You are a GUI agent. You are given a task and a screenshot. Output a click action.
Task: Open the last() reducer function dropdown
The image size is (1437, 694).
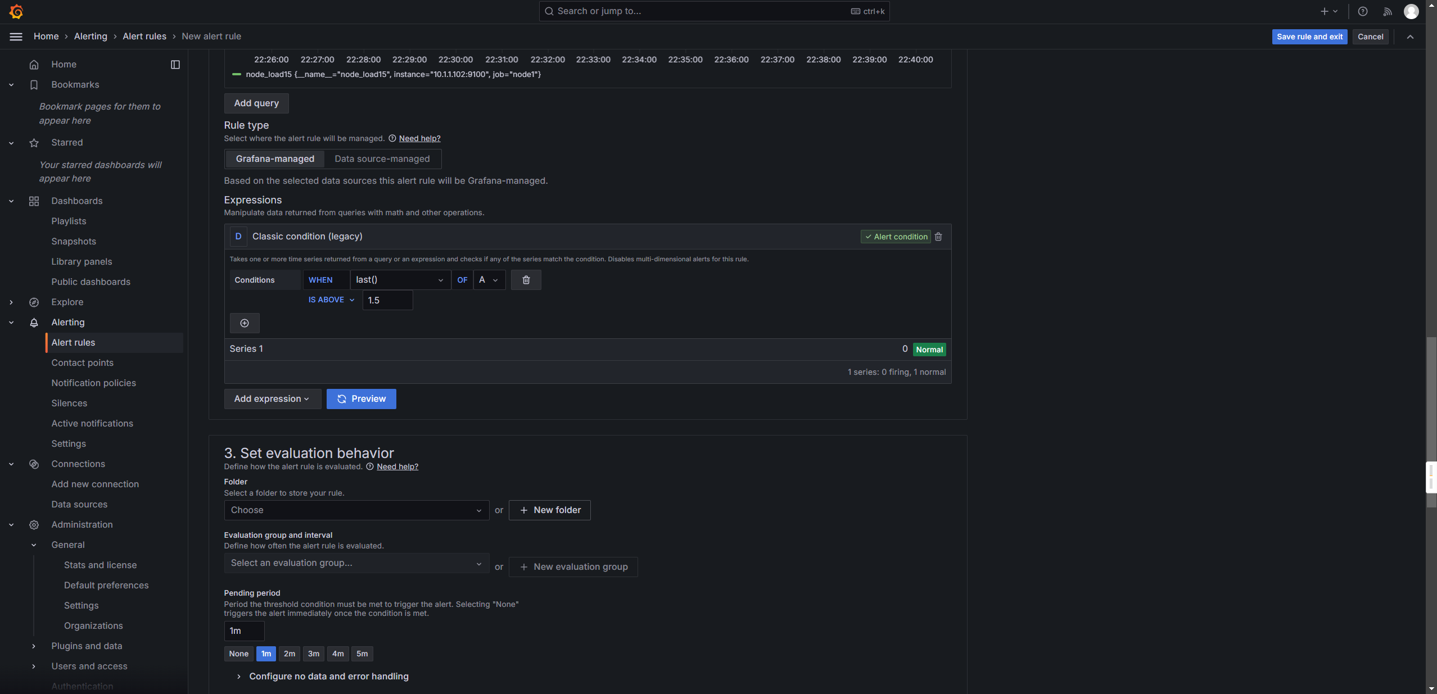[x=400, y=280]
